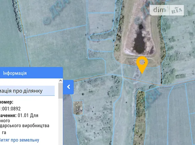Click the info panel scrollbar thumb
Viewport: 195px width, 145px height.
coord(60,91)
